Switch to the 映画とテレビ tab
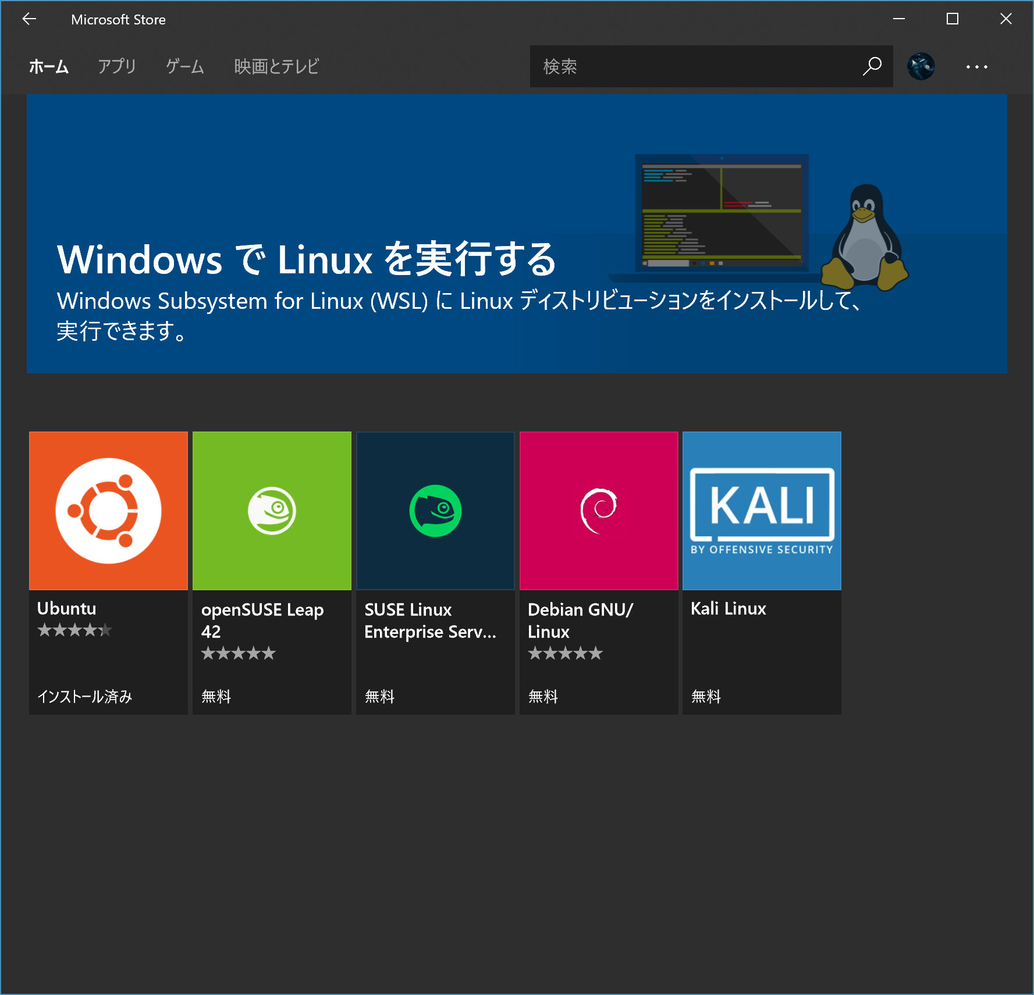Screen dimensions: 1034x995 pyautogui.click(x=277, y=67)
